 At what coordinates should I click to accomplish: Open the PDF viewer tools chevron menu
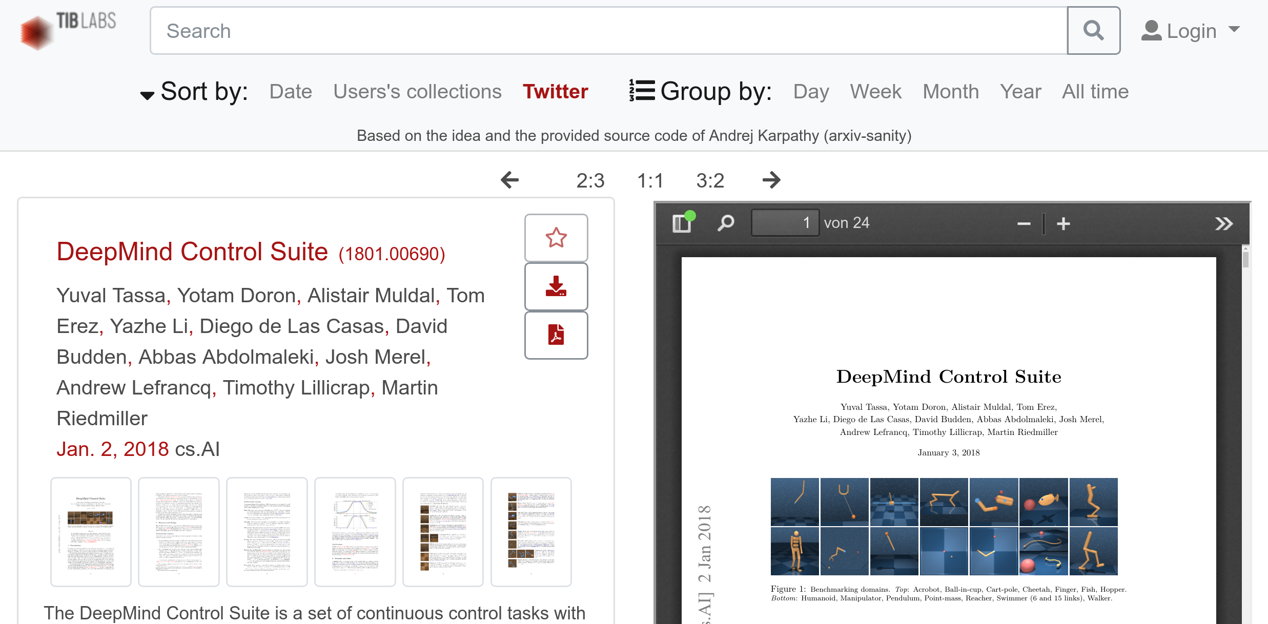coord(1223,224)
